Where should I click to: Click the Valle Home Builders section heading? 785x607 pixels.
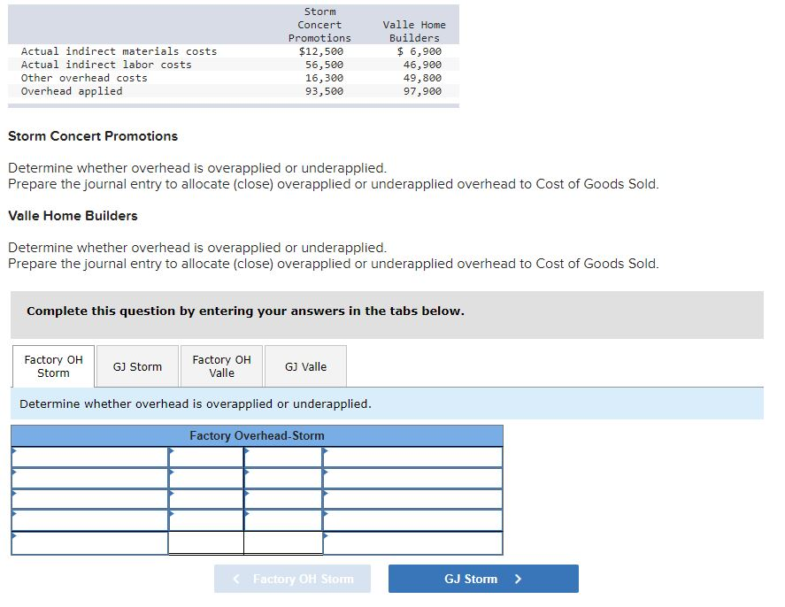coord(73,216)
